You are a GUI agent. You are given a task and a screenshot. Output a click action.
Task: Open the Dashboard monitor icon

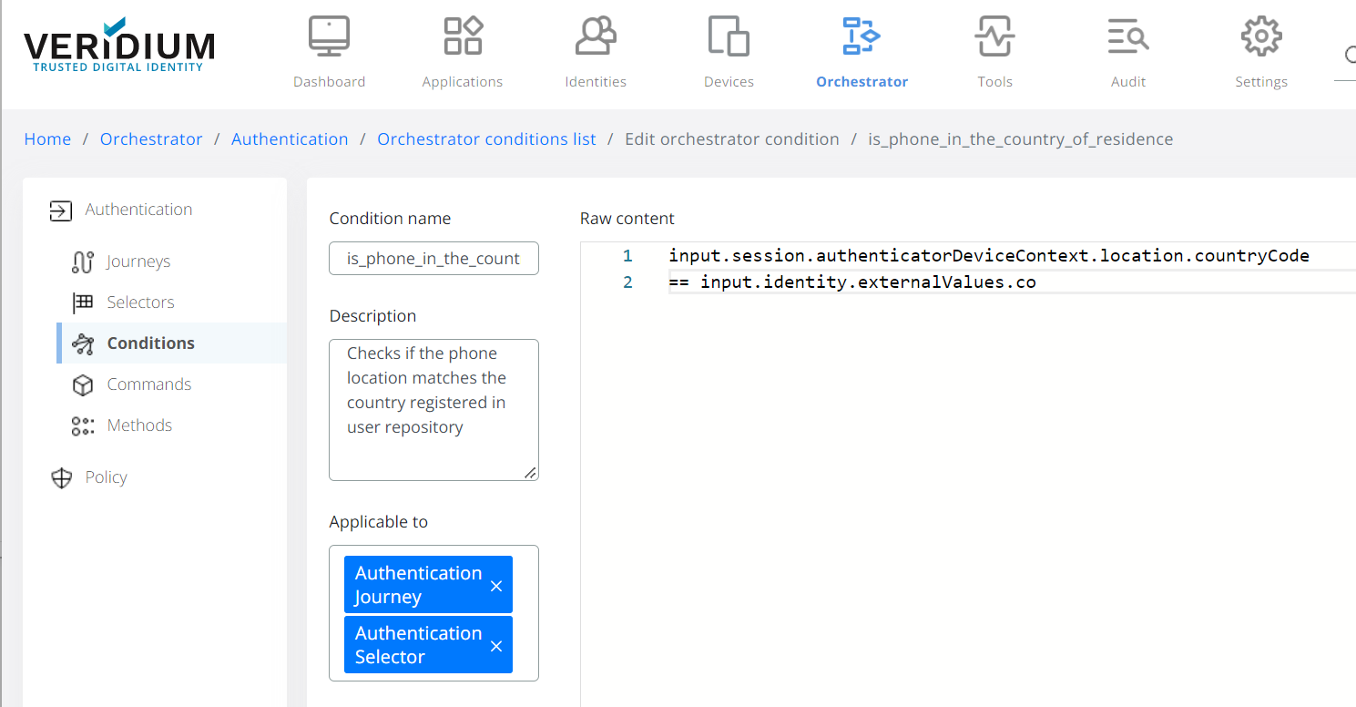point(329,37)
